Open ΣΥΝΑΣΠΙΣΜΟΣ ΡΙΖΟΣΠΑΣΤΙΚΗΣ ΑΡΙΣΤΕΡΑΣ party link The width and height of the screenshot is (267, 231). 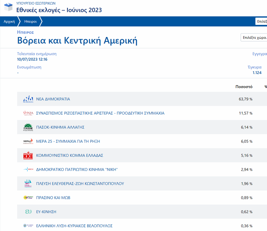point(100,113)
